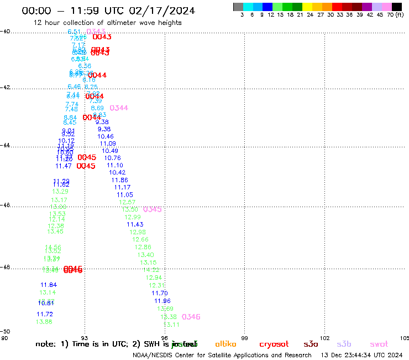Click the 's3a' satellite legend label
This screenshot has height=360, width=409.
pos(311,344)
